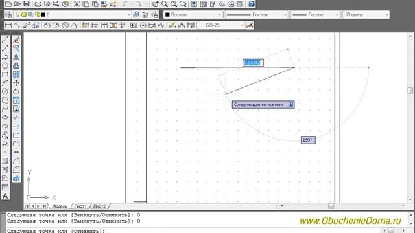The image size is (415, 233).
Task: Open the layer list dropdown
Action: (x=128, y=15)
